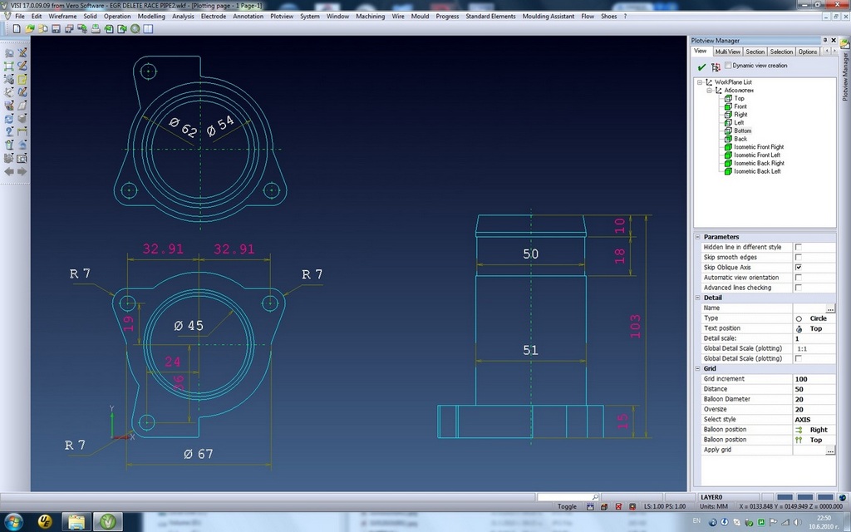Collapse the Parameters section
Viewport: 851px width, 532px height.
(x=698, y=237)
